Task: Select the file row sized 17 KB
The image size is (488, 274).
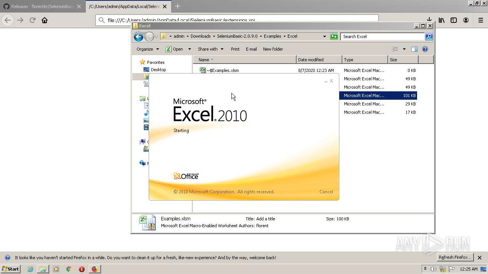Action: click(x=378, y=112)
